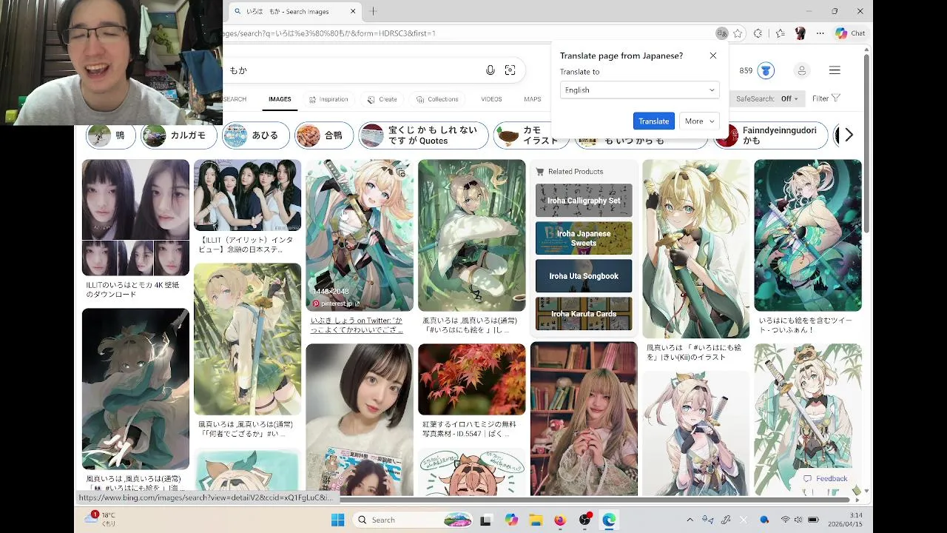This screenshot has height=533, width=947.
Task: Launch Copilot from the taskbar
Action: (511, 520)
